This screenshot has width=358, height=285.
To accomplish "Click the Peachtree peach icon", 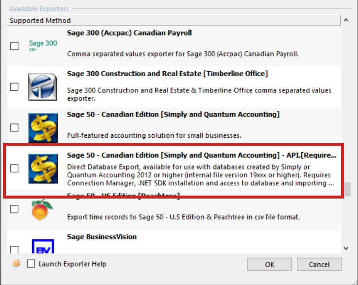I will coord(42,209).
